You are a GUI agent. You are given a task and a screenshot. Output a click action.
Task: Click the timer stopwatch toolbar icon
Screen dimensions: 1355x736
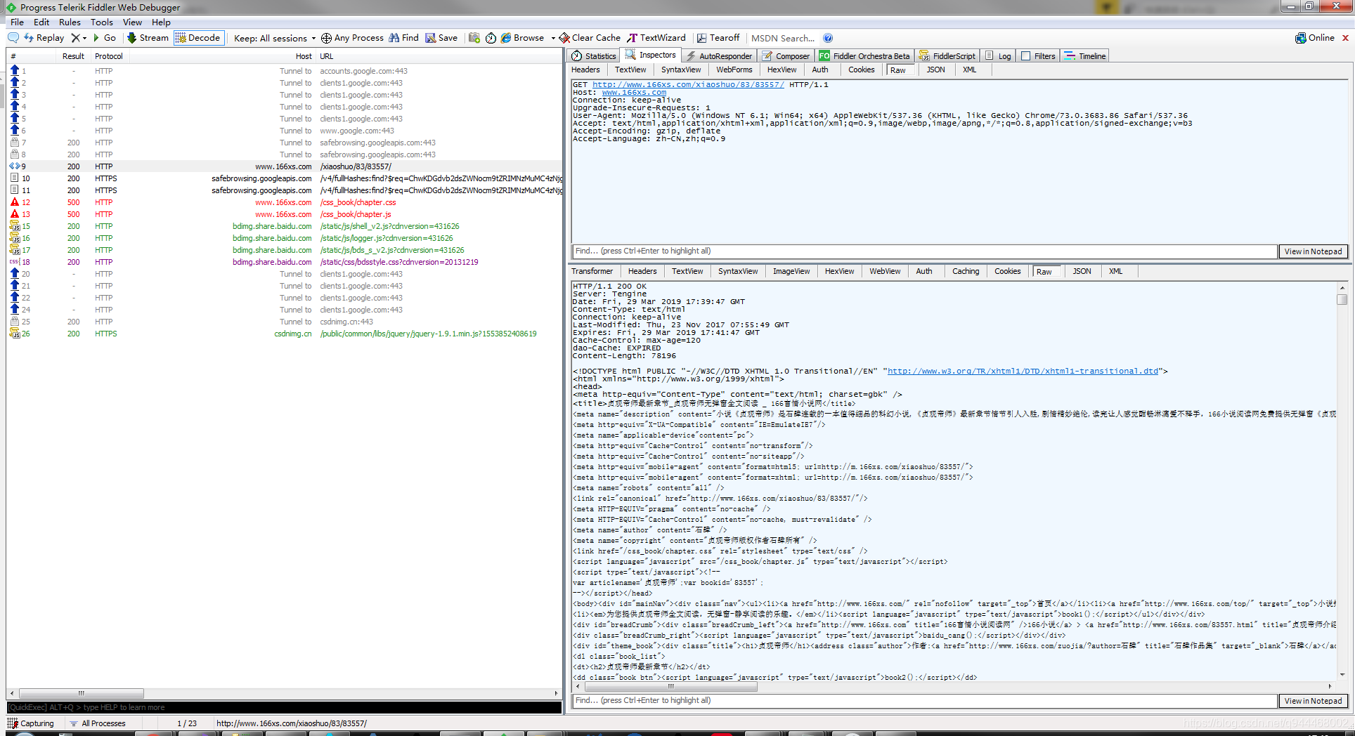491,38
